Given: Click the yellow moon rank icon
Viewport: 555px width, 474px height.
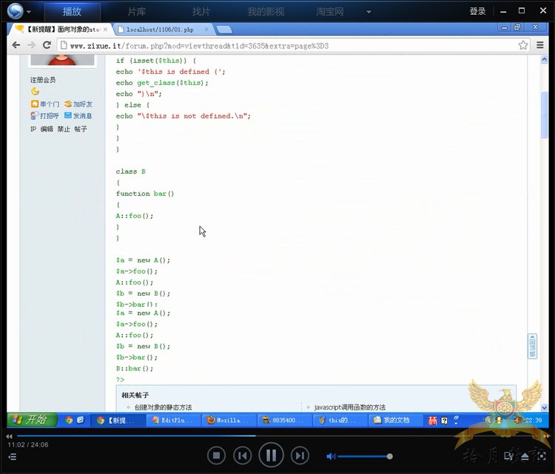Looking at the screenshot, I should click(x=35, y=91).
